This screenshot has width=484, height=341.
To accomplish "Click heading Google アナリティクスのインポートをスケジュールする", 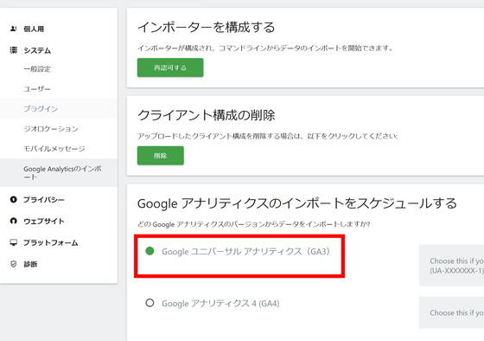I will (x=297, y=203).
